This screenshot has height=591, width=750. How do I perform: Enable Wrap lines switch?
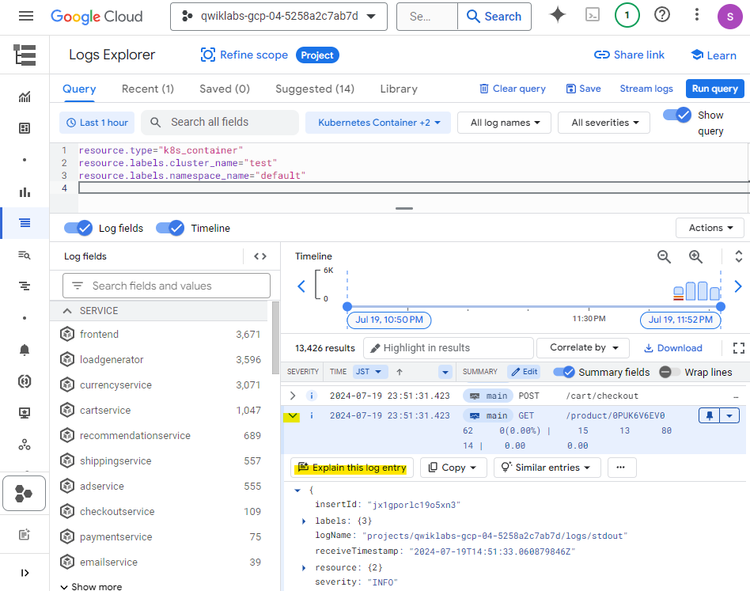(x=669, y=372)
